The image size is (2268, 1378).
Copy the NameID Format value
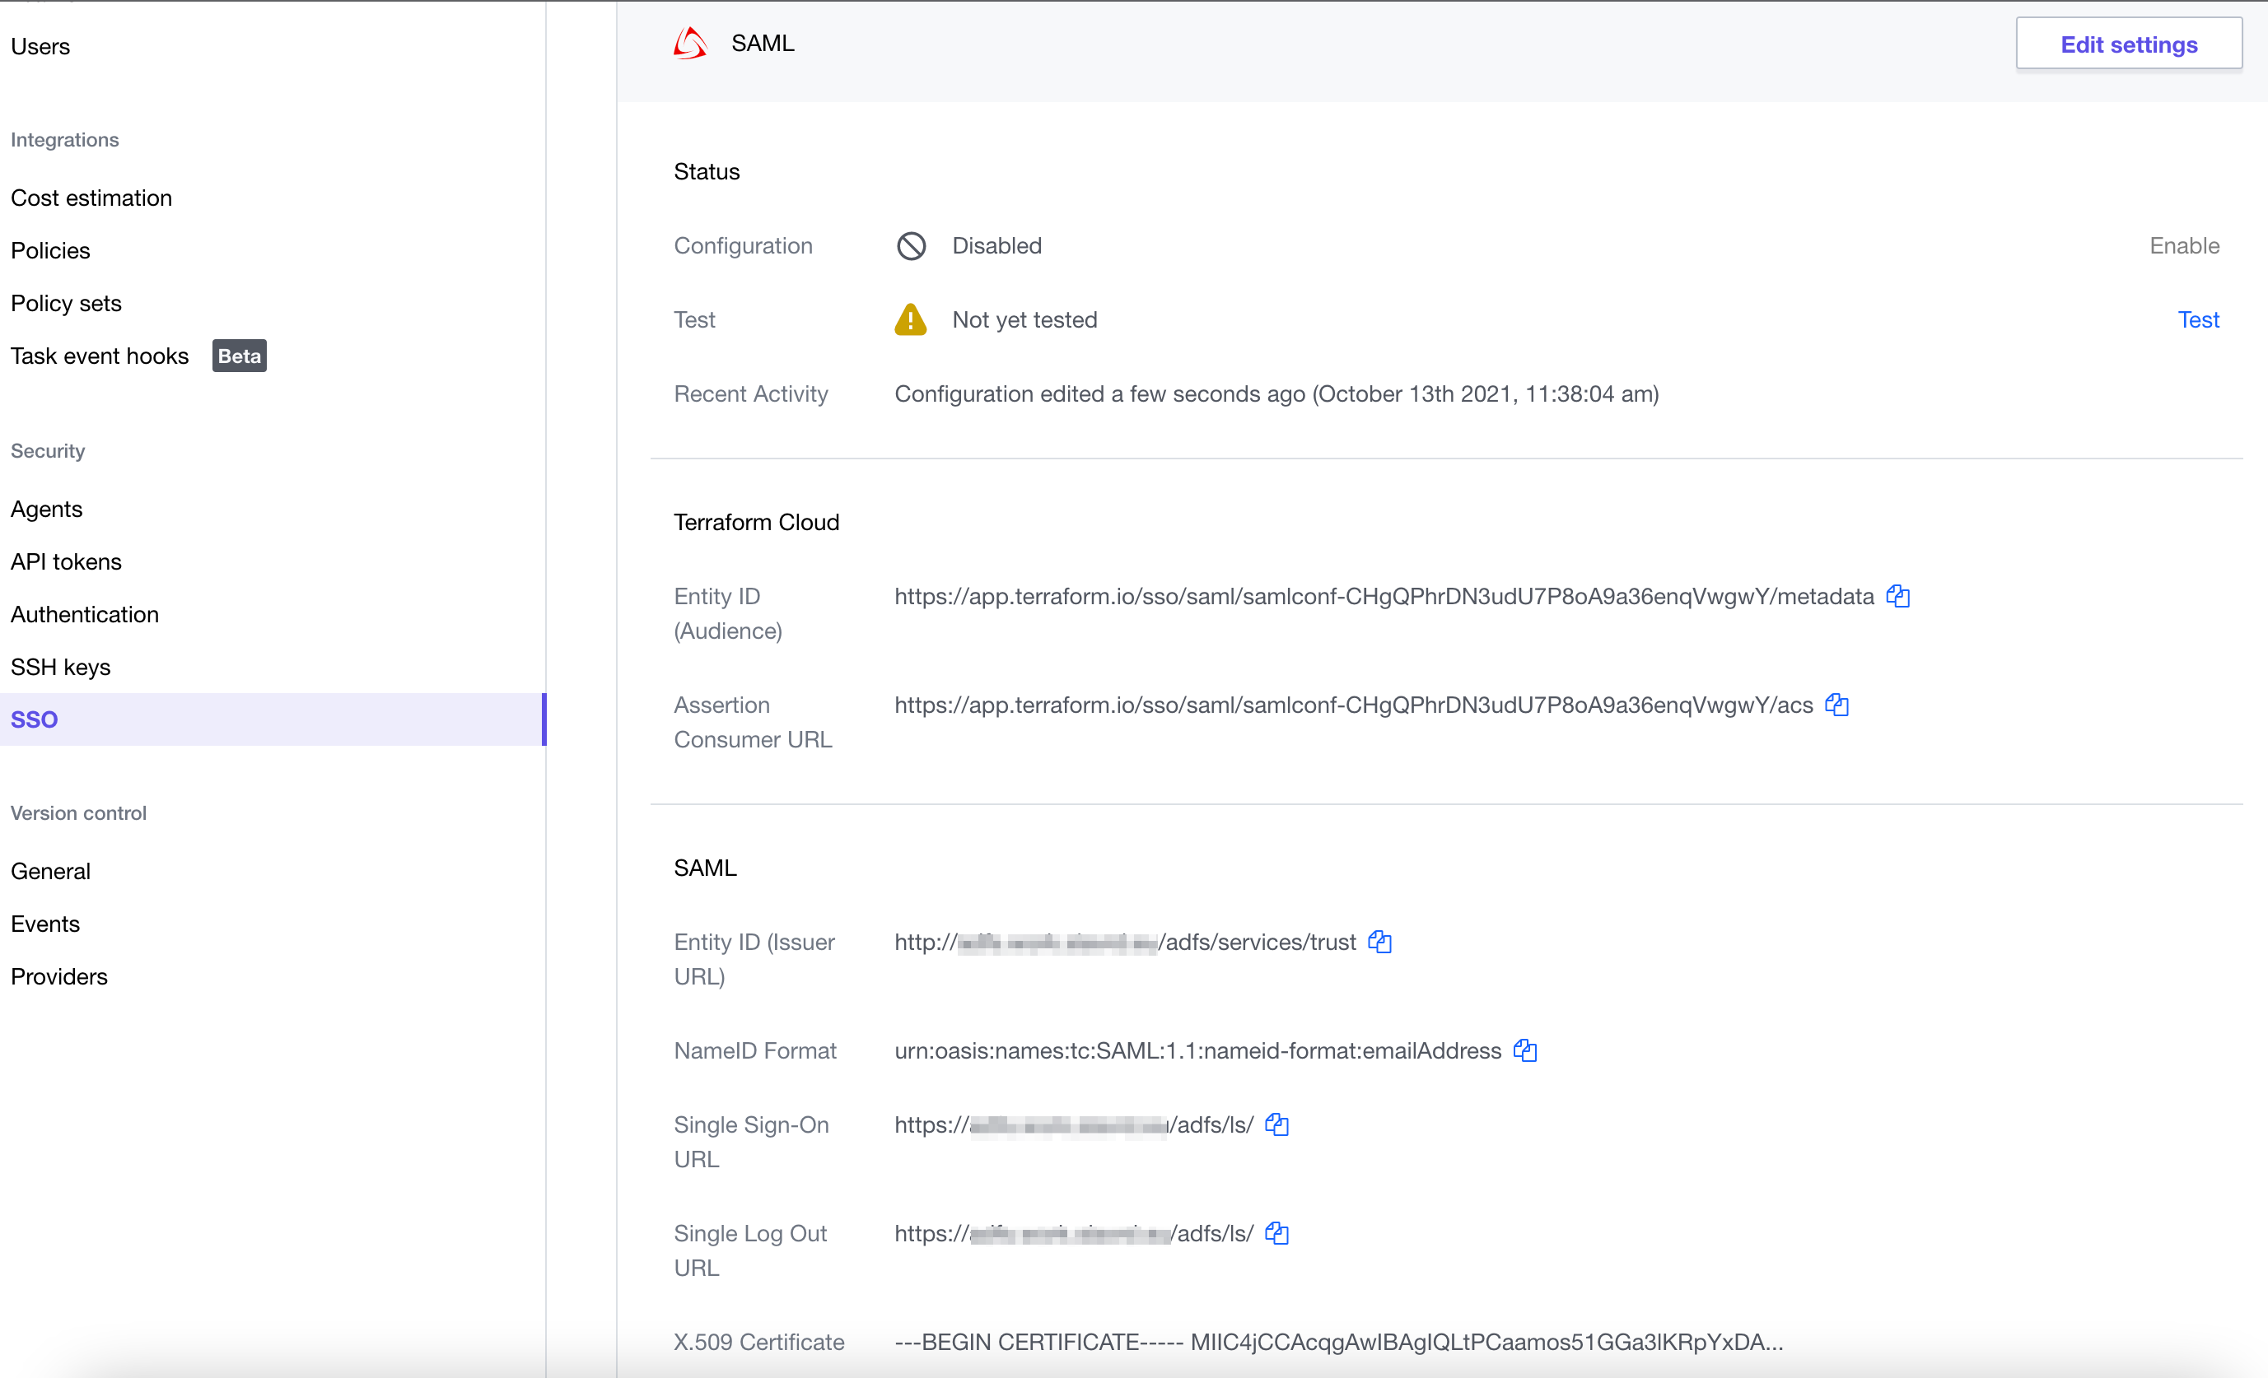1525,1050
